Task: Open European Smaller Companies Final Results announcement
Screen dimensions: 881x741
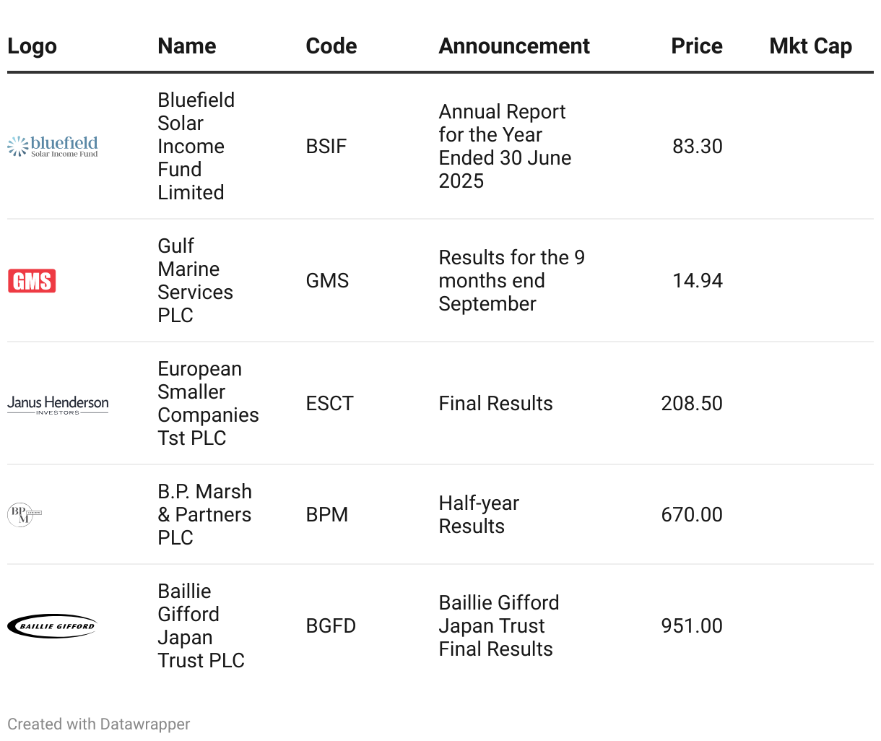Action: (x=496, y=404)
